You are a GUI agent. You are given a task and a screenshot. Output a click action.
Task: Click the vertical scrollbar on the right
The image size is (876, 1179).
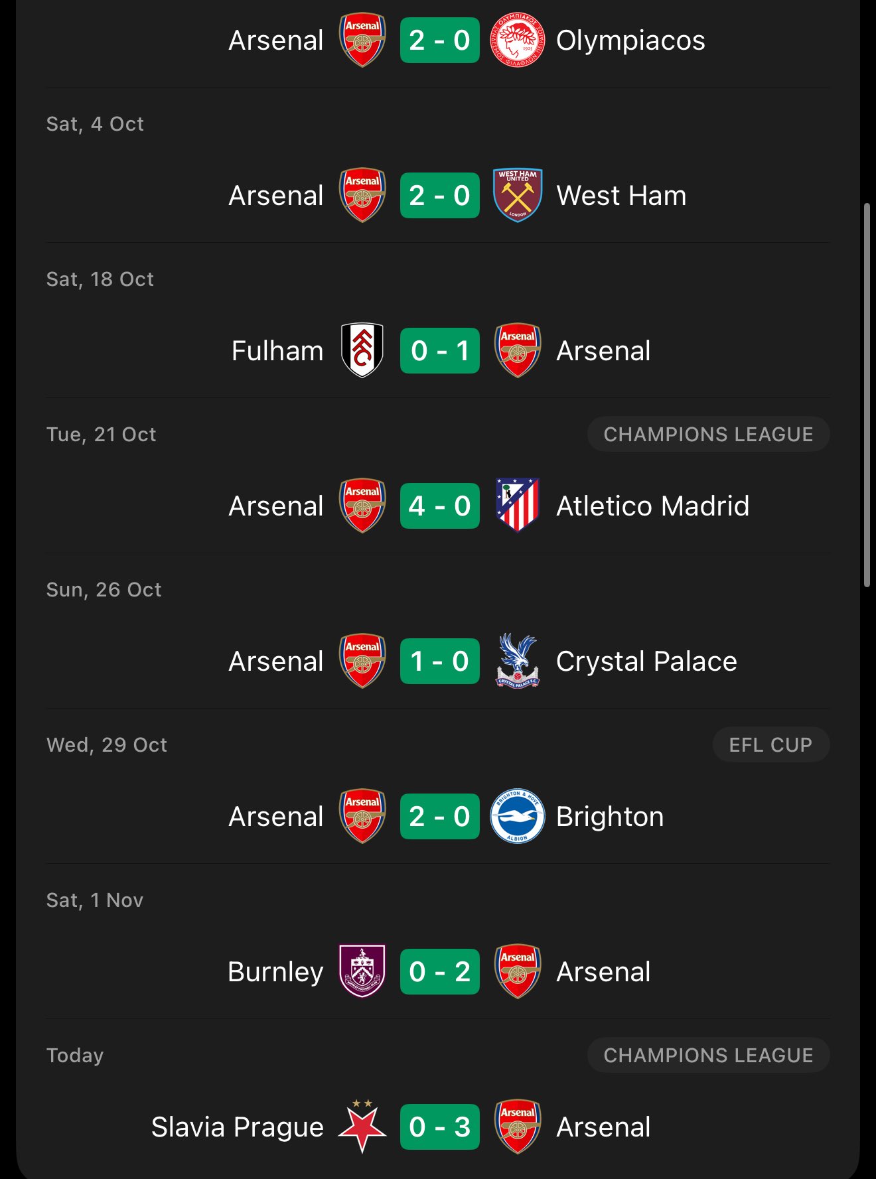(867, 395)
